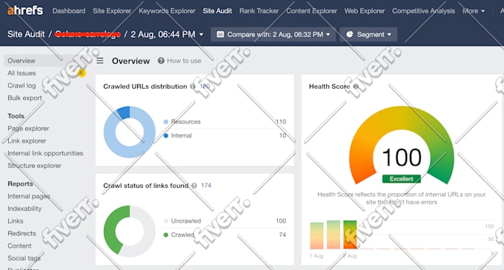This screenshot has width=504, height=270.
Task: Click the Crawled value 74
Action: (282, 234)
